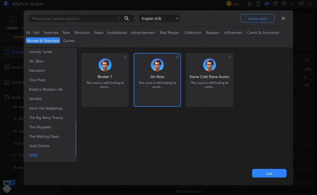Click the iMyFone VoxBox logo icon
The width and height of the screenshot is (317, 195).
click(6, 4)
